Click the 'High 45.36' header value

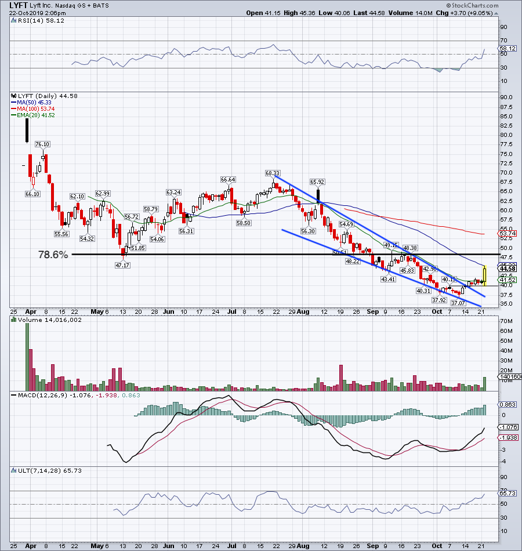[x=299, y=13]
